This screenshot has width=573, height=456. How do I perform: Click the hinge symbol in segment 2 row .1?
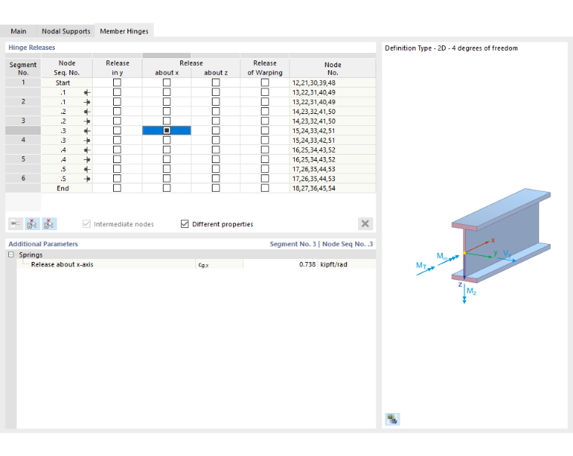pyautogui.click(x=87, y=102)
